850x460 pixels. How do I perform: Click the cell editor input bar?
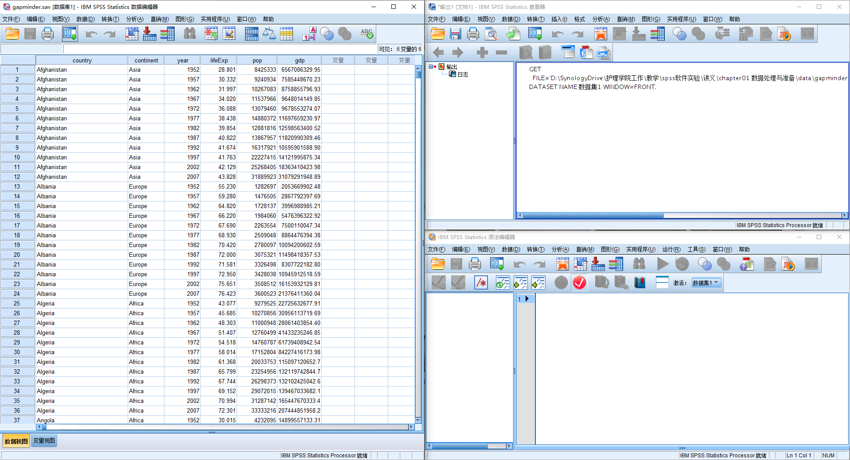(220, 49)
